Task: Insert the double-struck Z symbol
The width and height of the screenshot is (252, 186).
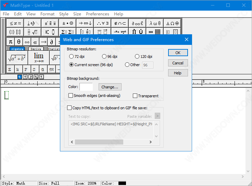Action: point(10,70)
